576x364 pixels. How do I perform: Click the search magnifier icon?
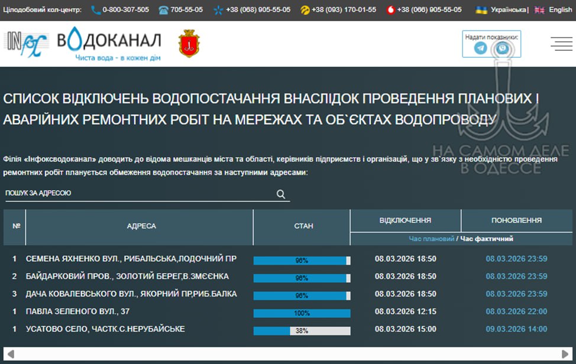[x=281, y=194]
